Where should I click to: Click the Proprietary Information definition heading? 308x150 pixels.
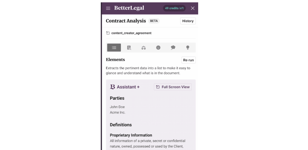[131, 135]
